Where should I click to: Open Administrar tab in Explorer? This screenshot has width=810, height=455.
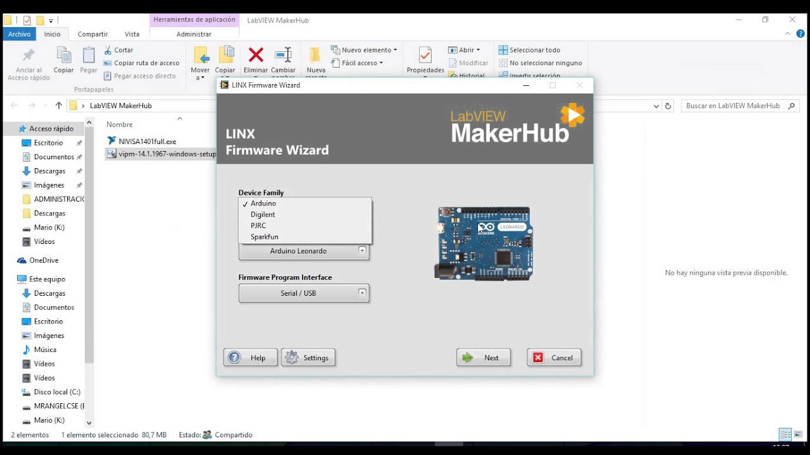coord(194,34)
